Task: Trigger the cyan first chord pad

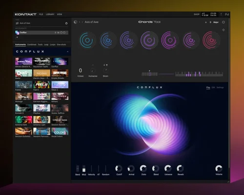Action: (x=87, y=40)
